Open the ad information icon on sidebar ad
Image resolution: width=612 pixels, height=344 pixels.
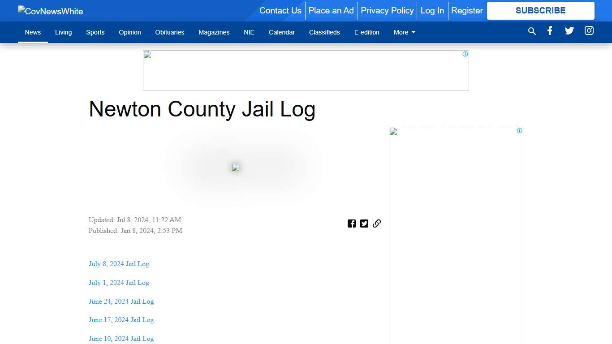click(519, 130)
